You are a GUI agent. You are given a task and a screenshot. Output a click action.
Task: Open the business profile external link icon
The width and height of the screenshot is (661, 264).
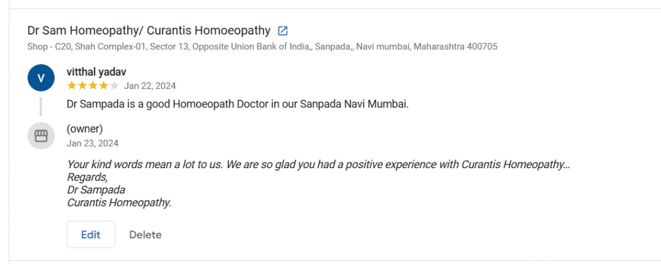[x=282, y=30]
